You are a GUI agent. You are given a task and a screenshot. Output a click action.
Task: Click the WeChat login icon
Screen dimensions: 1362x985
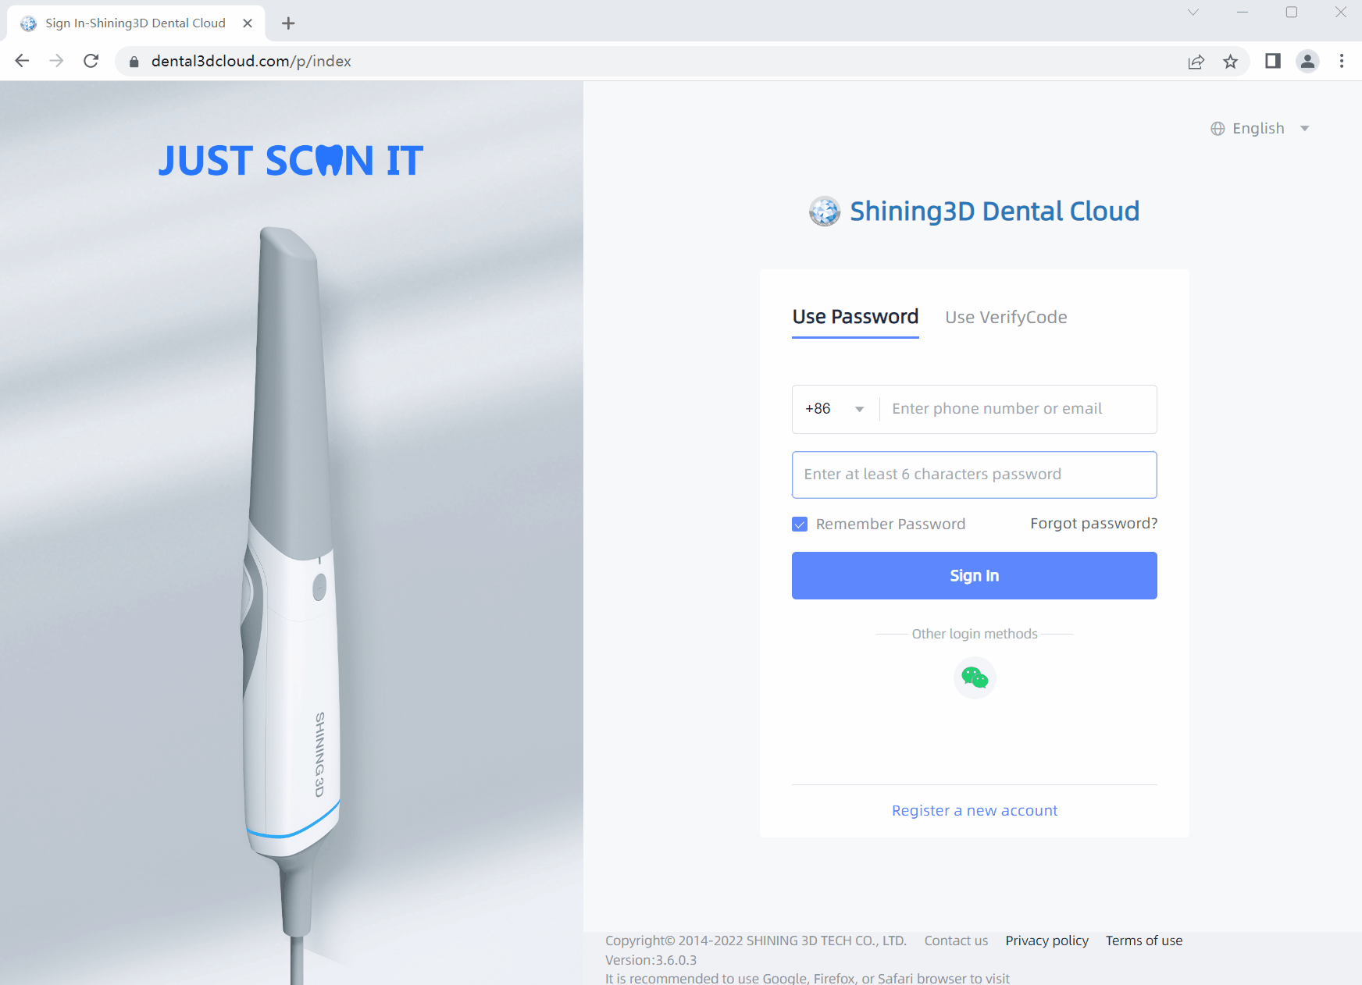975,677
